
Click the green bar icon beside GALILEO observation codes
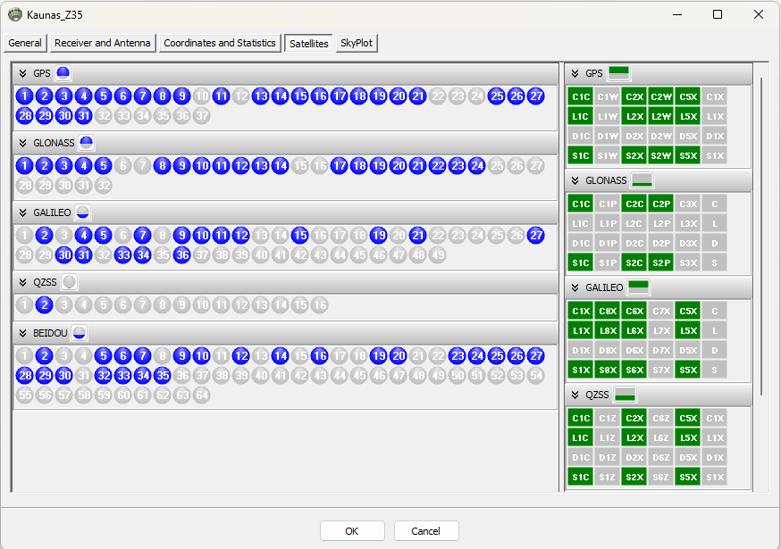point(639,287)
